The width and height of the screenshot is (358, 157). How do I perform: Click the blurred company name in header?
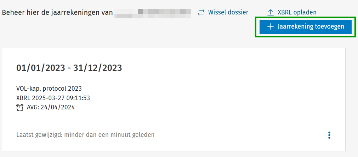pos(152,13)
